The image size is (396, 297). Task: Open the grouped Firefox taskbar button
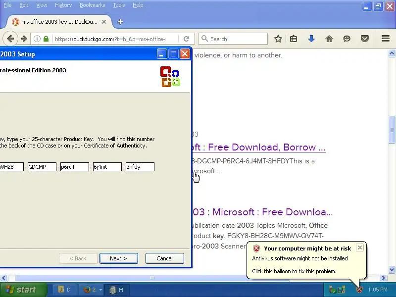click(92, 290)
